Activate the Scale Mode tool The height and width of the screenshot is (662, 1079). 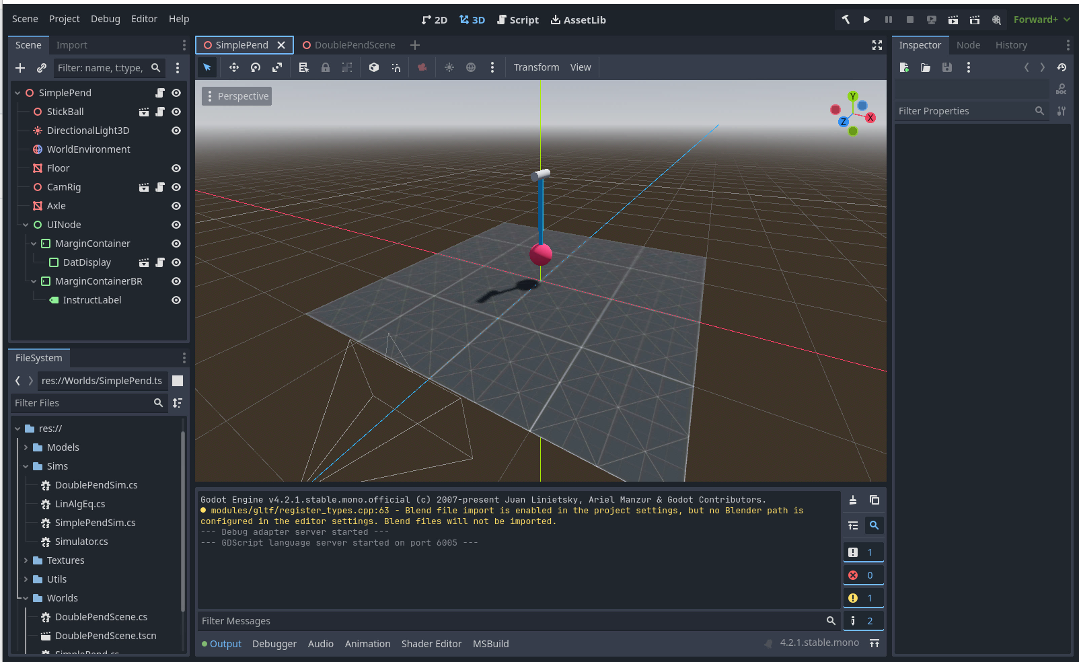coord(277,67)
